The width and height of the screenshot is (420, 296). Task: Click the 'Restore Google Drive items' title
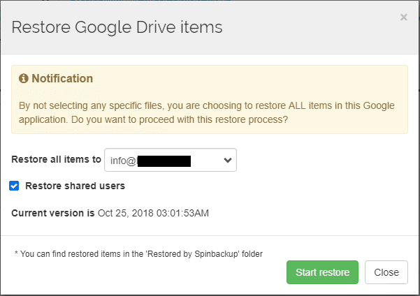point(117,28)
